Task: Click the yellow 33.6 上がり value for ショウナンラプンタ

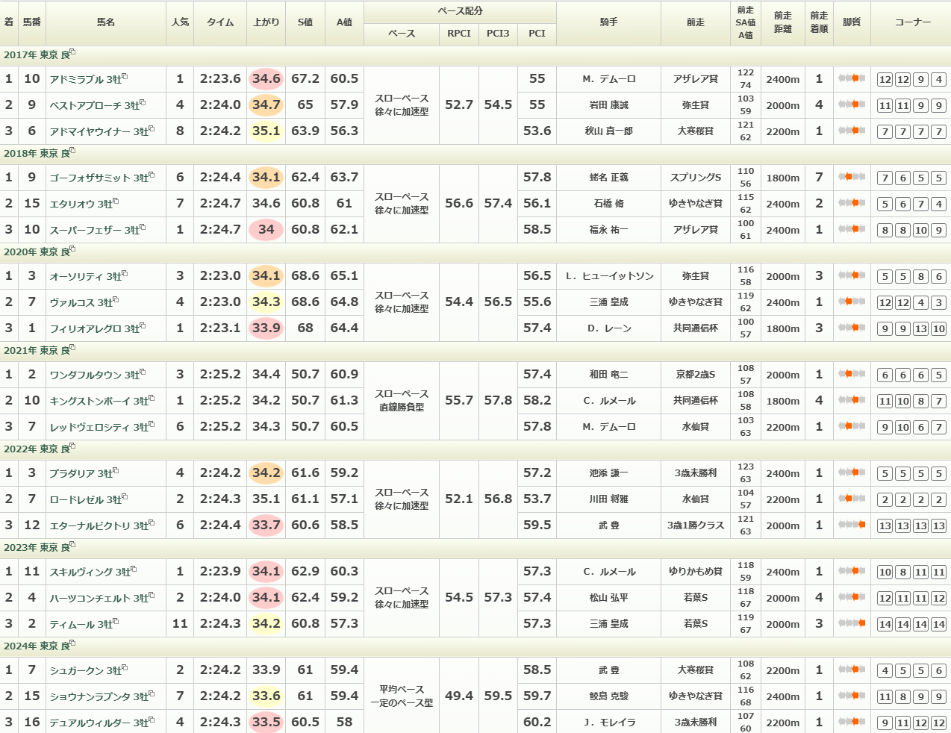Action: tap(266, 696)
